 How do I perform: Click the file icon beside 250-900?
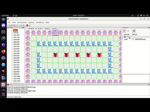12,72
